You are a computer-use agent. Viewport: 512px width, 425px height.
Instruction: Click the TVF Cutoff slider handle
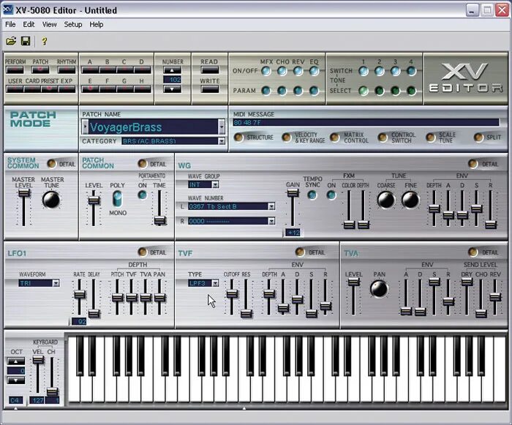232,293
